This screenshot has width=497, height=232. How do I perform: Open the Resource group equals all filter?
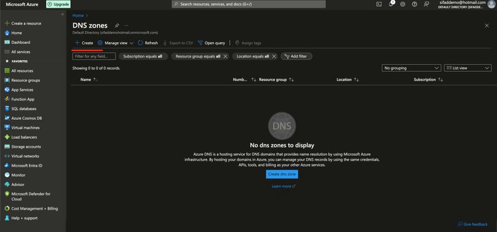tap(197, 56)
